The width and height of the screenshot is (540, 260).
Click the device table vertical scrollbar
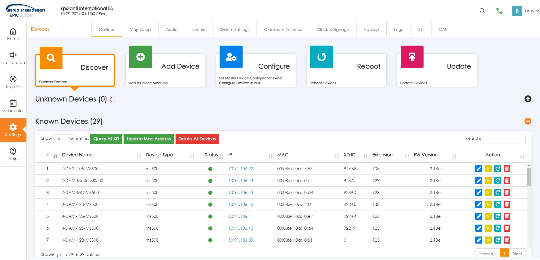529,177
